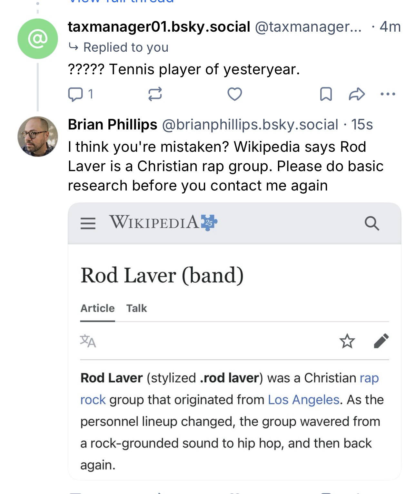This screenshot has width=416, height=494.
Task: Like the 'Tennis player of yesteryear' post
Action: point(234,94)
